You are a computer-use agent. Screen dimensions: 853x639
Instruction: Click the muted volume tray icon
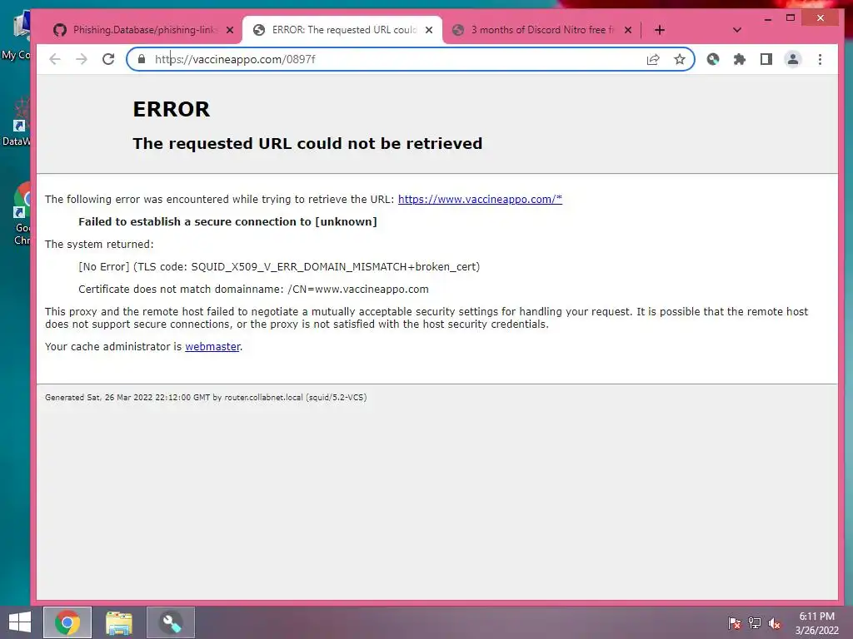(x=774, y=623)
